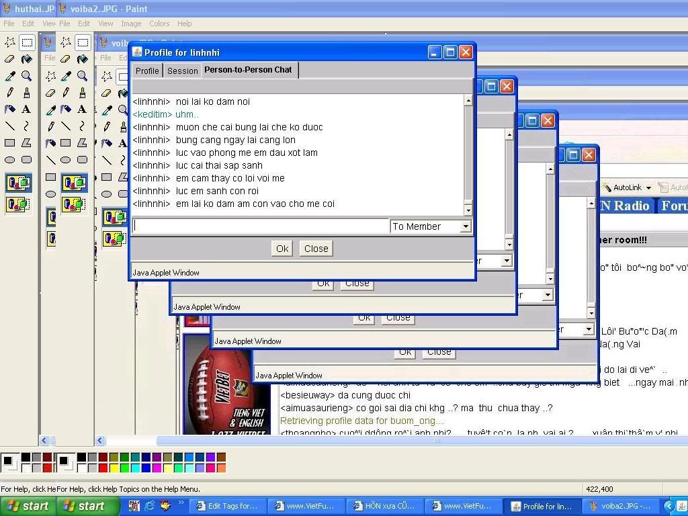Open the Help menu in Paint
688x516 pixels.
[x=184, y=24]
